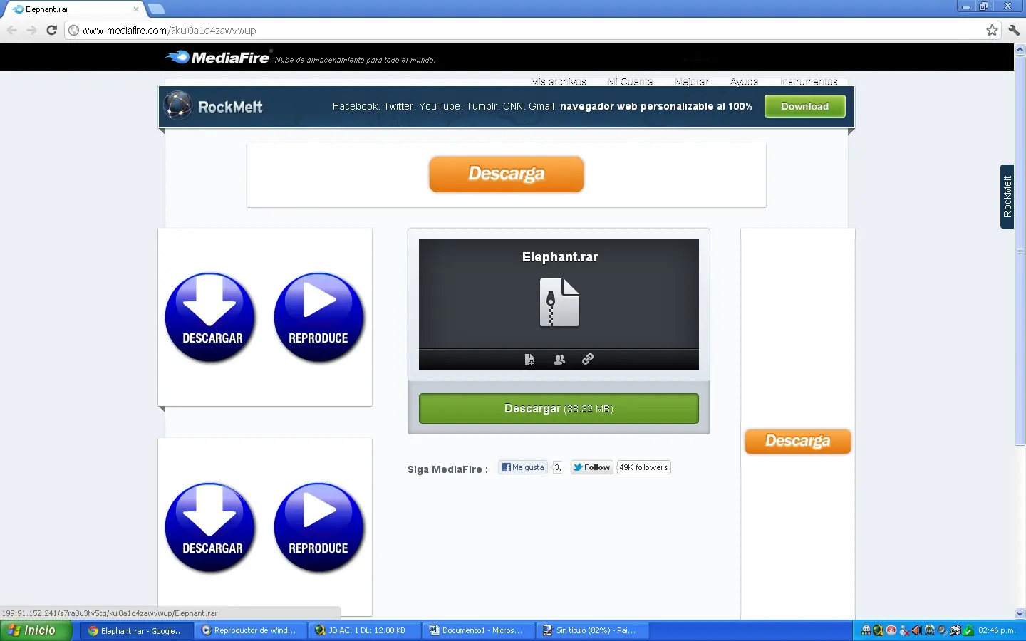Click the Siga MediaFire label

point(447,469)
